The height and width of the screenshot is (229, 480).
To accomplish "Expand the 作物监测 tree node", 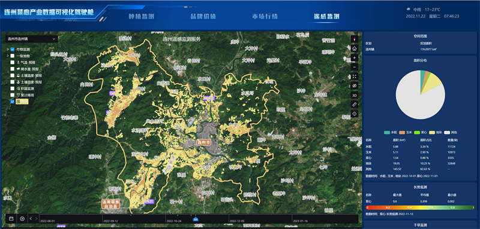I will 8,49.
